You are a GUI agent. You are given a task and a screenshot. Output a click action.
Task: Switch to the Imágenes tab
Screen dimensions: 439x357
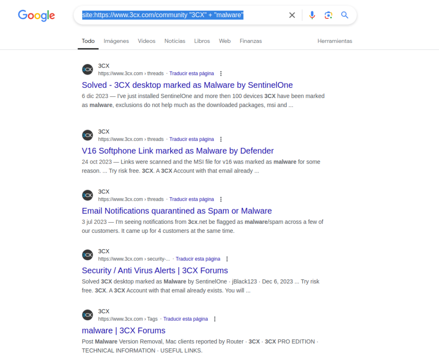(x=116, y=41)
